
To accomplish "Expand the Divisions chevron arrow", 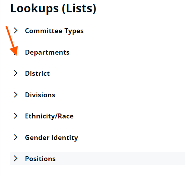I will (x=15, y=94).
